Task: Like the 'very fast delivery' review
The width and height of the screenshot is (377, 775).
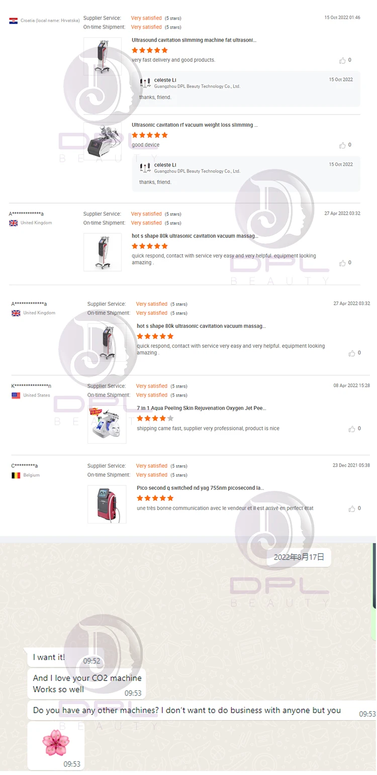Action: point(342,60)
